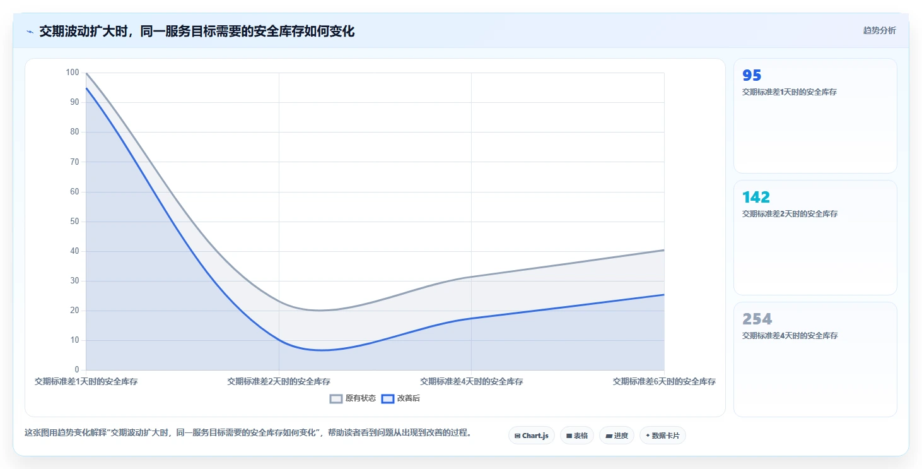Click the caption under value 254
Image resolution: width=922 pixels, height=469 pixels.
click(790, 336)
